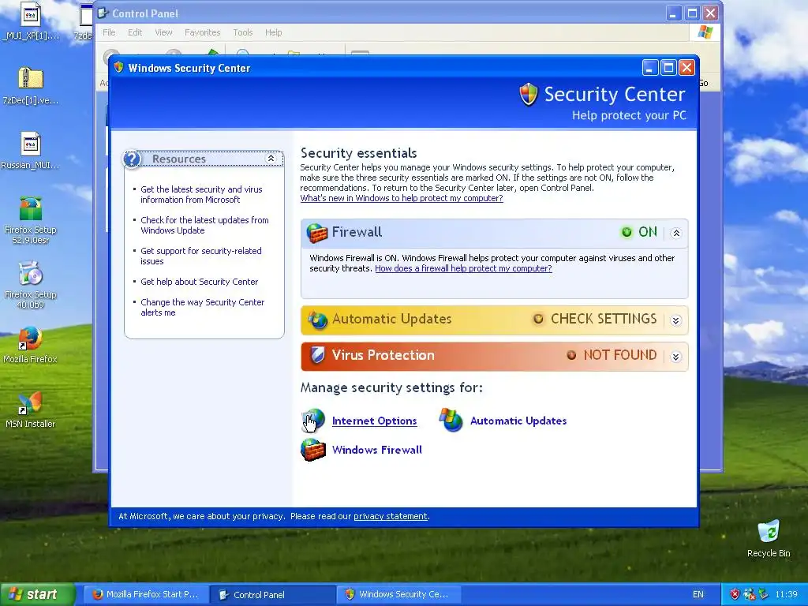
Task: Close the Windows Security Center window
Action: pyautogui.click(x=686, y=68)
